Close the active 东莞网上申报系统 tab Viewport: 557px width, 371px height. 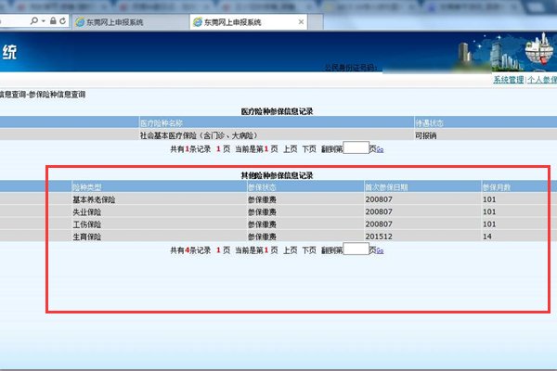pos(301,22)
